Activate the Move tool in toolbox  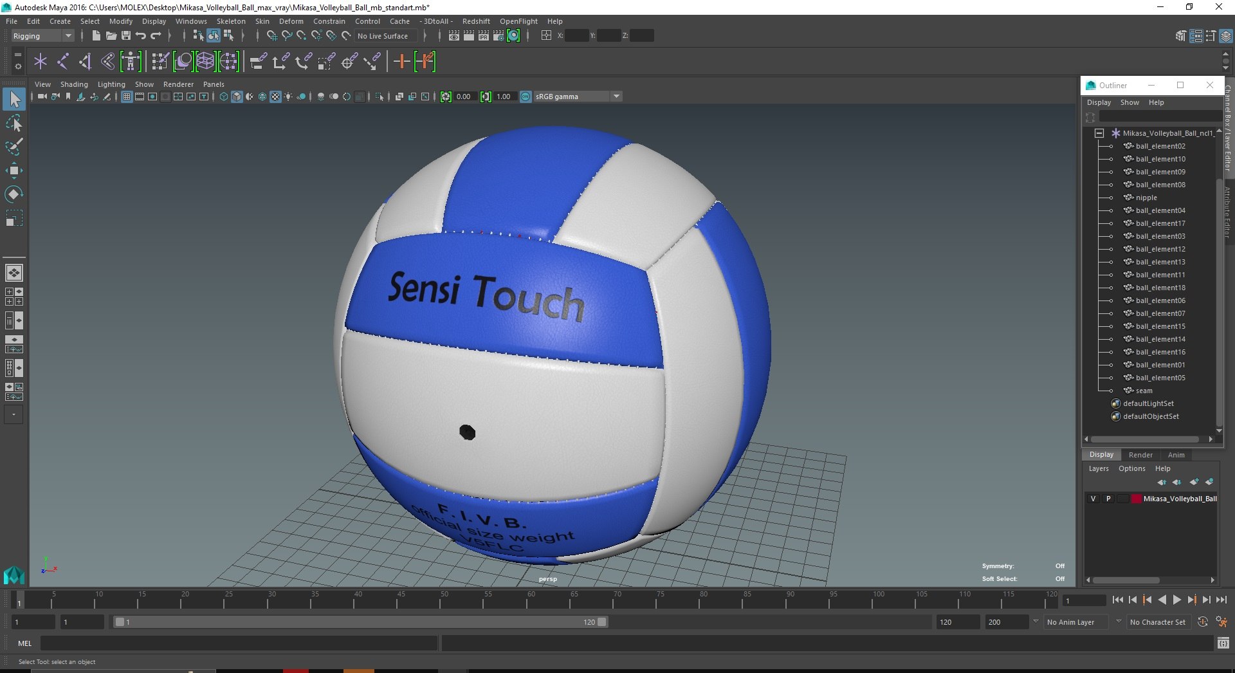pyautogui.click(x=14, y=171)
